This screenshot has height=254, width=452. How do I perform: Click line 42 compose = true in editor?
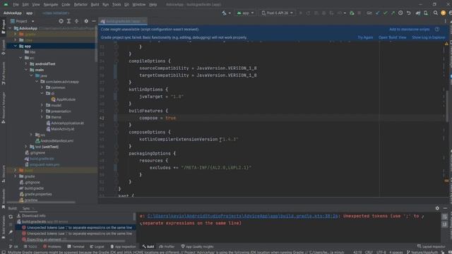pyautogui.click(x=157, y=118)
